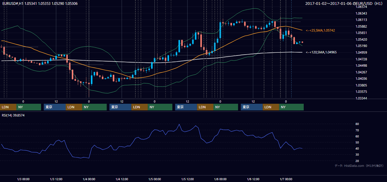Click price axis value 1.03805
This screenshot has height=182, width=387.
pyautogui.click(x=361, y=85)
